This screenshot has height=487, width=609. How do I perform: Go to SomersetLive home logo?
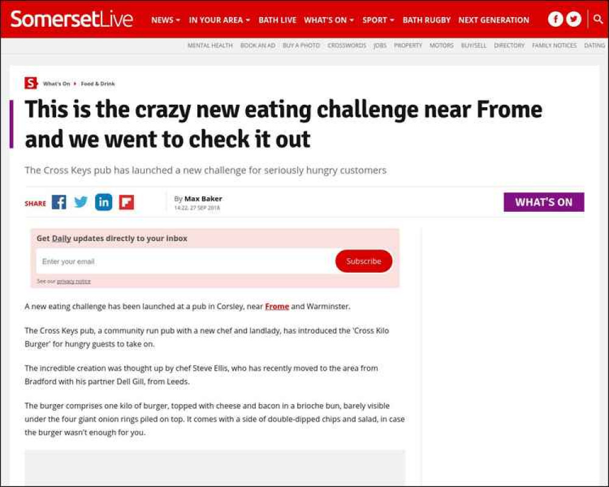coord(72,19)
